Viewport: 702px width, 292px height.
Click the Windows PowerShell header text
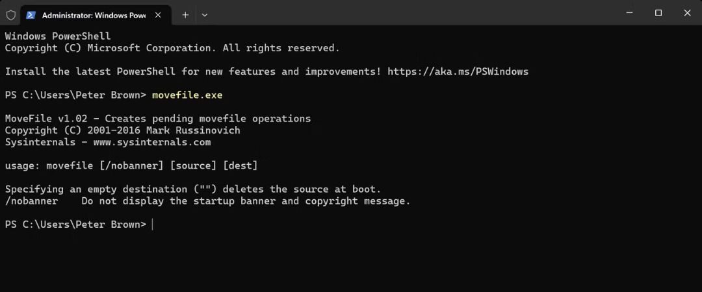tap(58, 36)
